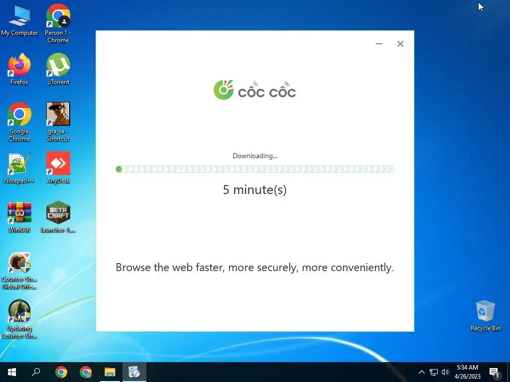Select the gta_sa - Shortcut icon
Image resolution: width=510 pixels, height=382 pixels.
click(58, 122)
